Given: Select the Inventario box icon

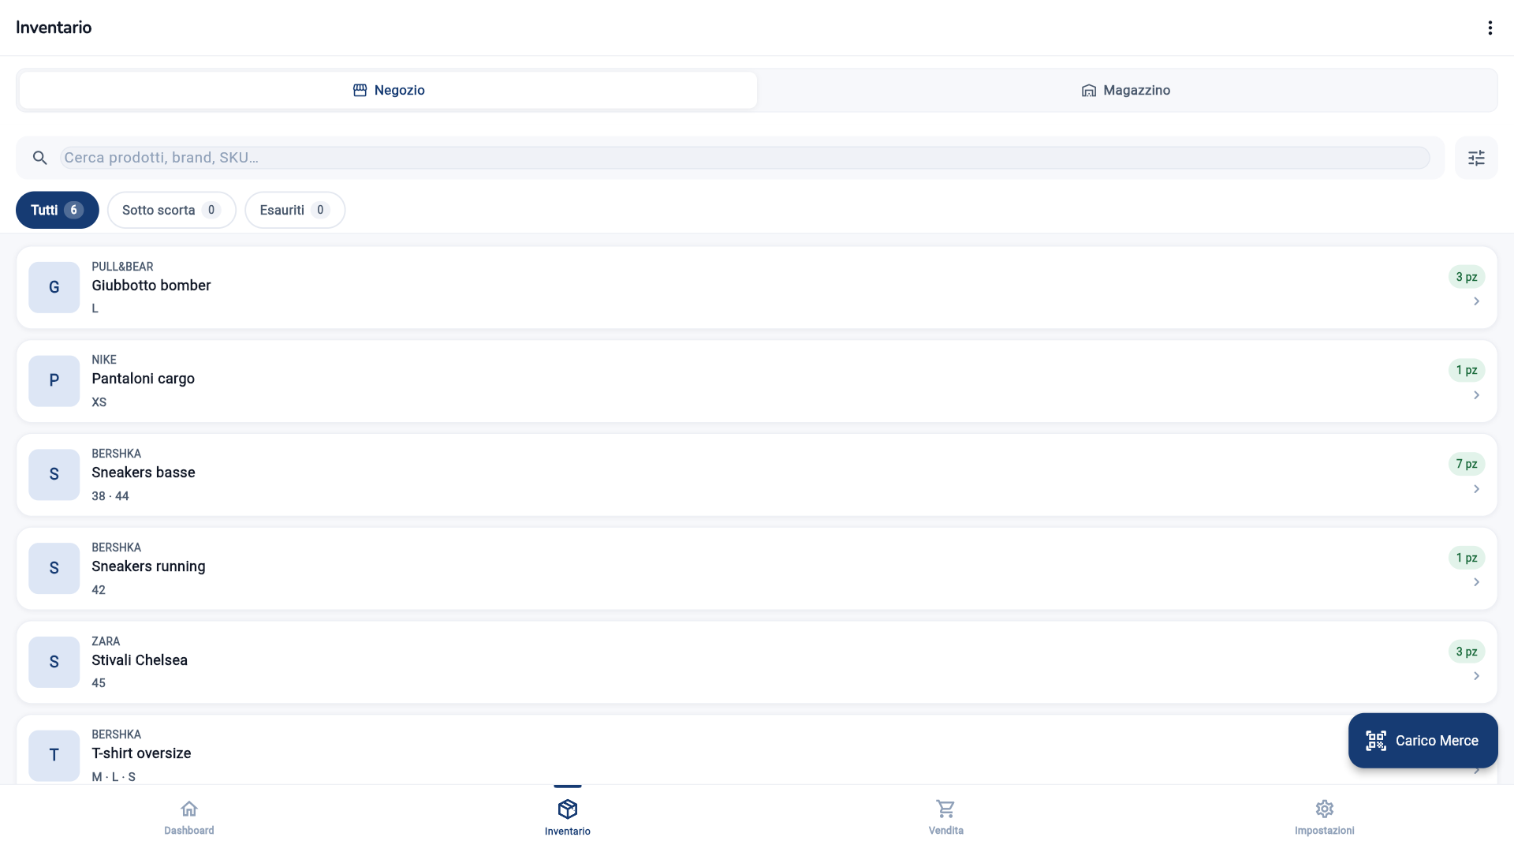Looking at the screenshot, I should (x=568, y=809).
